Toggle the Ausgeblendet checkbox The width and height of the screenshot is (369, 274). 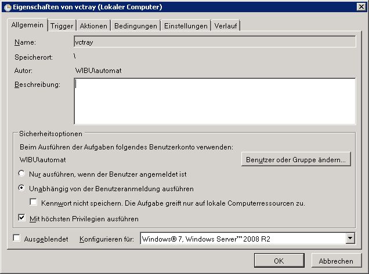[x=16, y=238]
